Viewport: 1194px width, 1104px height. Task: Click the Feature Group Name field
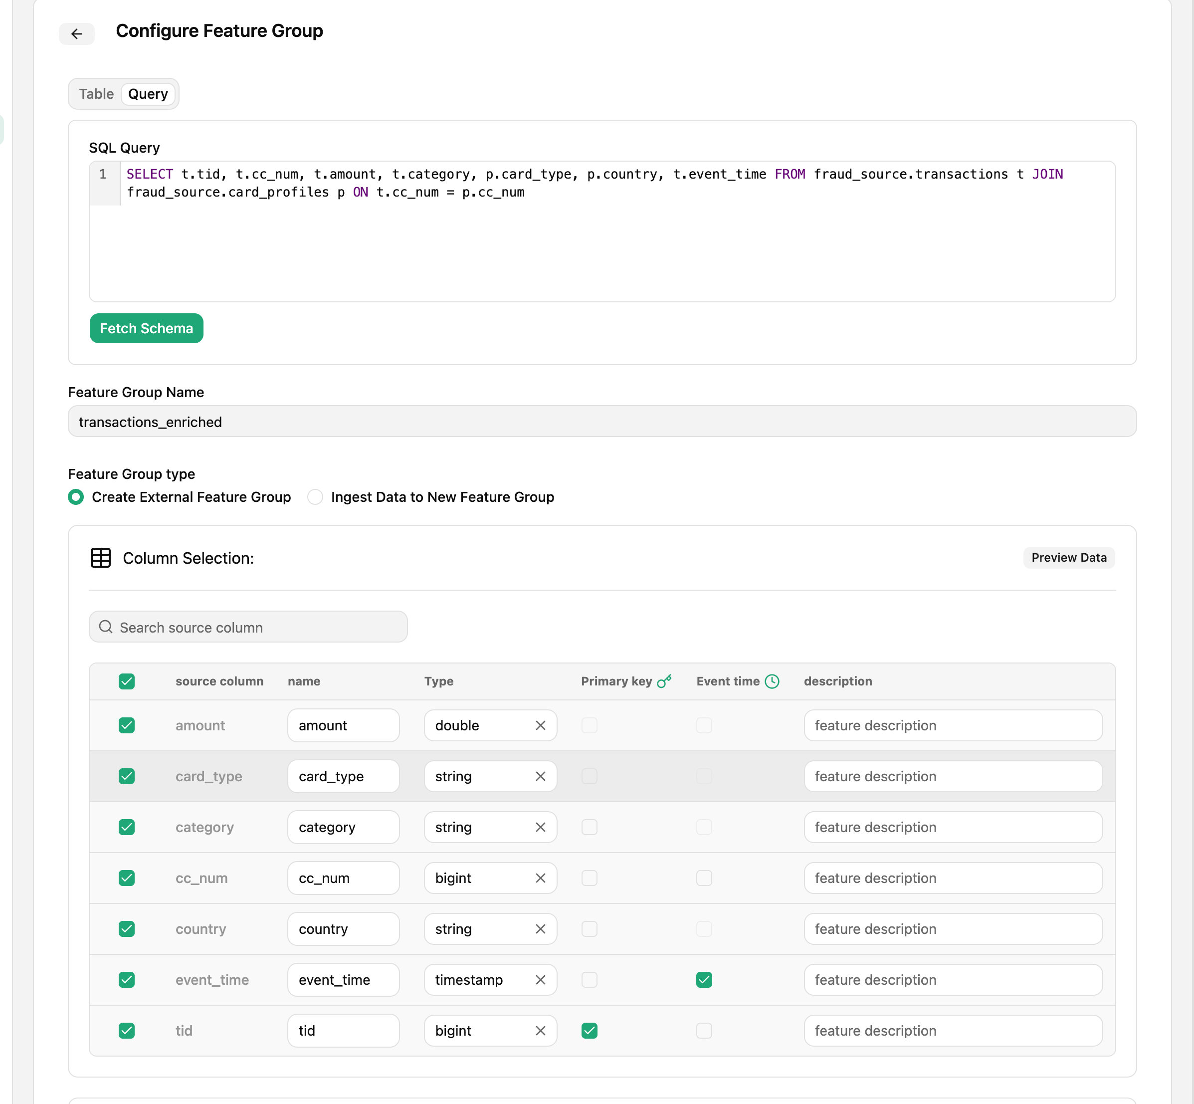(602, 421)
